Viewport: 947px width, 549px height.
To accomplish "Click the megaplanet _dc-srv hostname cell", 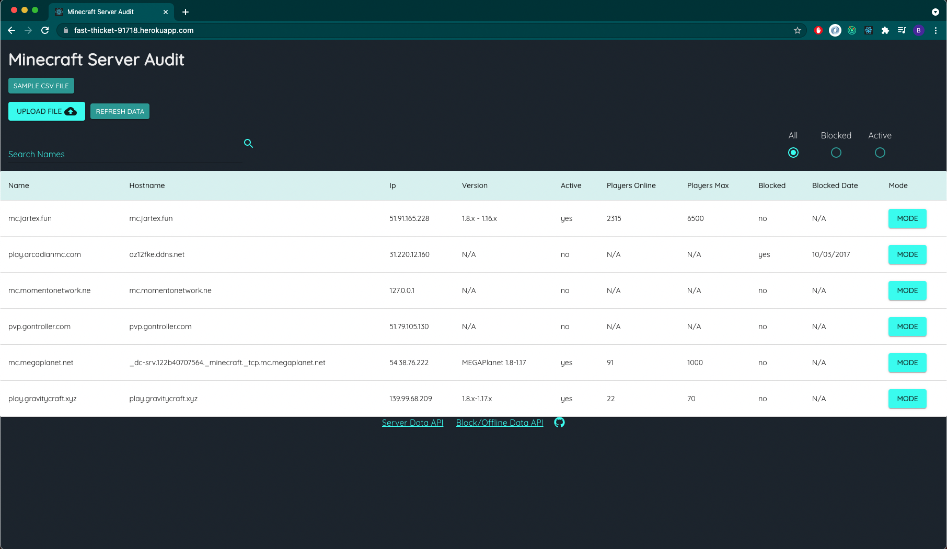I will pos(227,363).
